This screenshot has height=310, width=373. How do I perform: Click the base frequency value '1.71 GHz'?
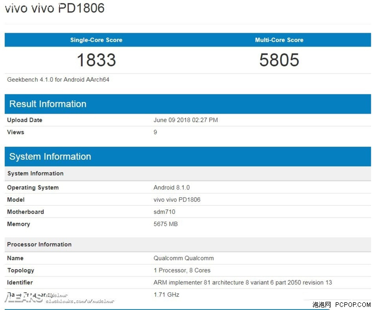(x=166, y=295)
